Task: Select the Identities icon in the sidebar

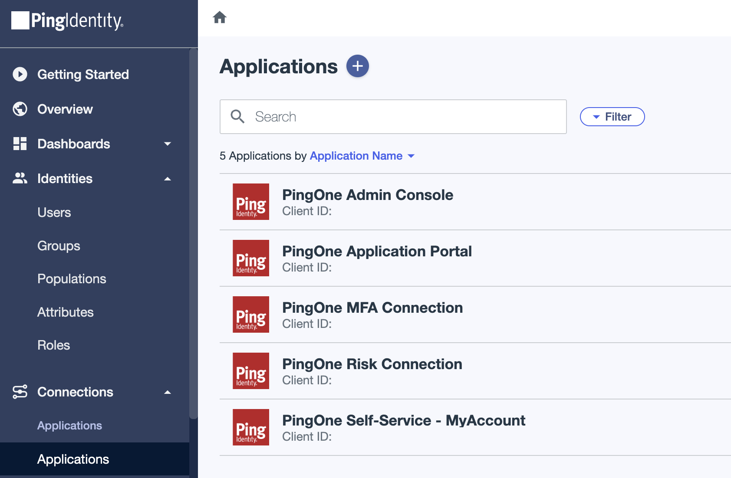Action: click(x=20, y=178)
